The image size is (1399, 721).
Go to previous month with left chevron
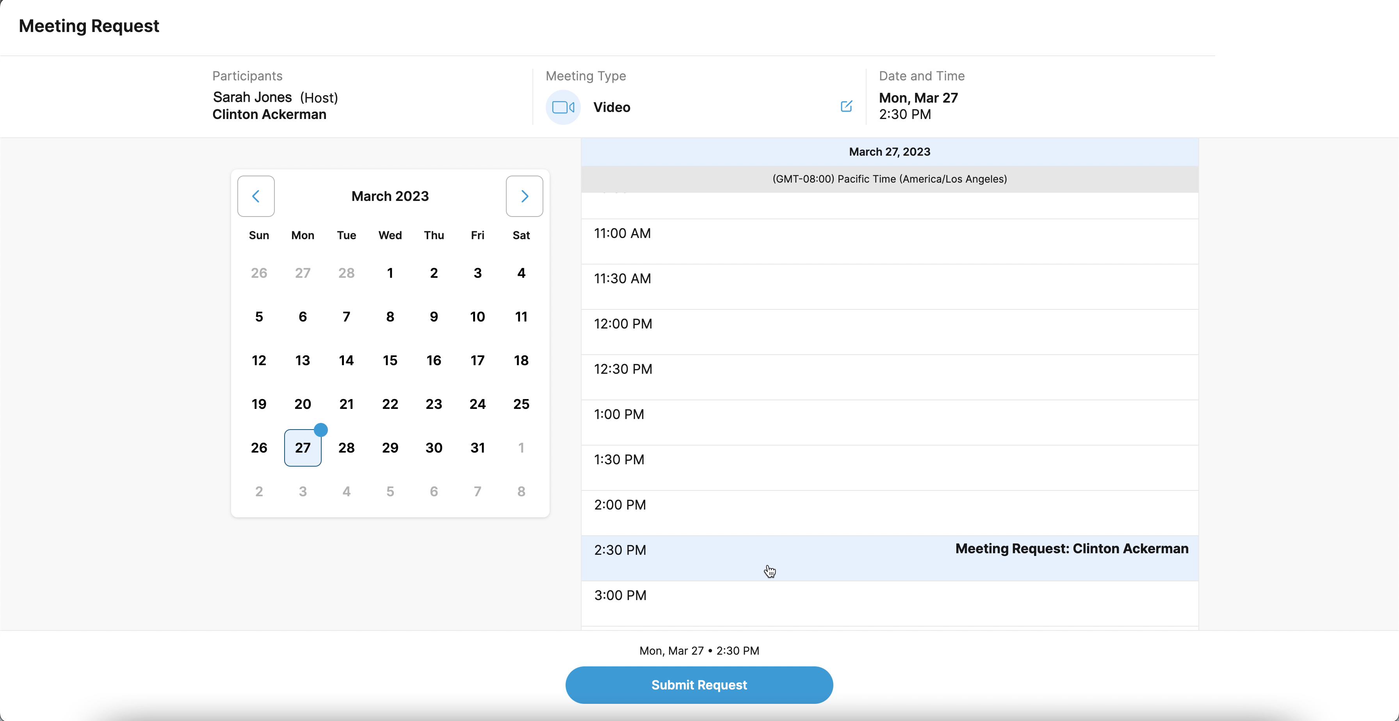coord(256,196)
